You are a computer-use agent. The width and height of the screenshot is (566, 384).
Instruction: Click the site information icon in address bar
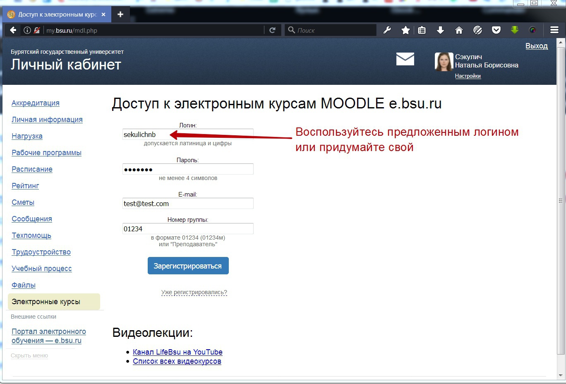click(x=27, y=30)
